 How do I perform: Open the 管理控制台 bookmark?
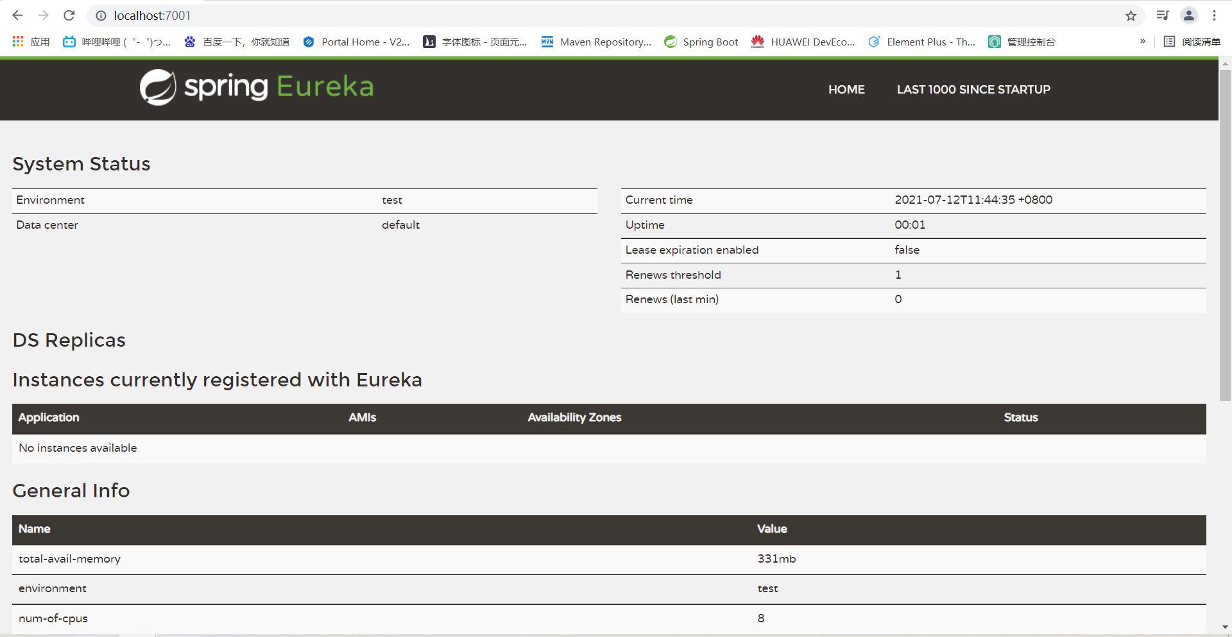[1022, 42]
